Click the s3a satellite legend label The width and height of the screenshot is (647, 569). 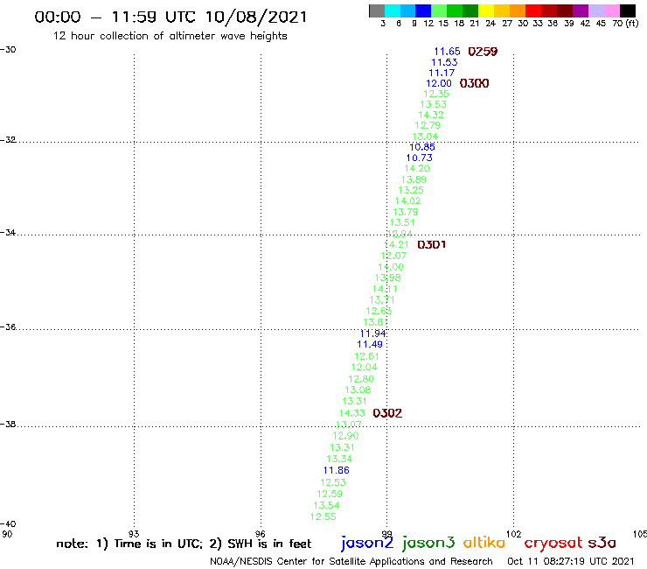point(602,543)
